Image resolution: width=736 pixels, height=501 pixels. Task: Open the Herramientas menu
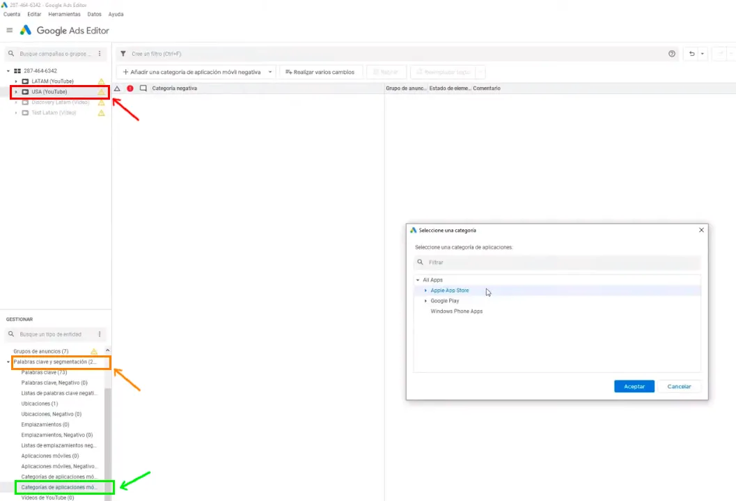tap(64, 14)
